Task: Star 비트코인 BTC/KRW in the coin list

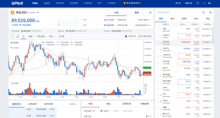Action: [158, 43]
